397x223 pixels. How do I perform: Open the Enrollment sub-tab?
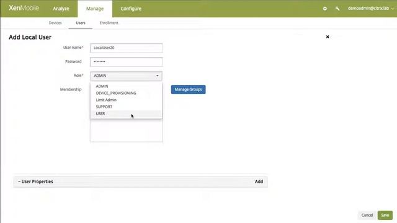tap(109, 23)
